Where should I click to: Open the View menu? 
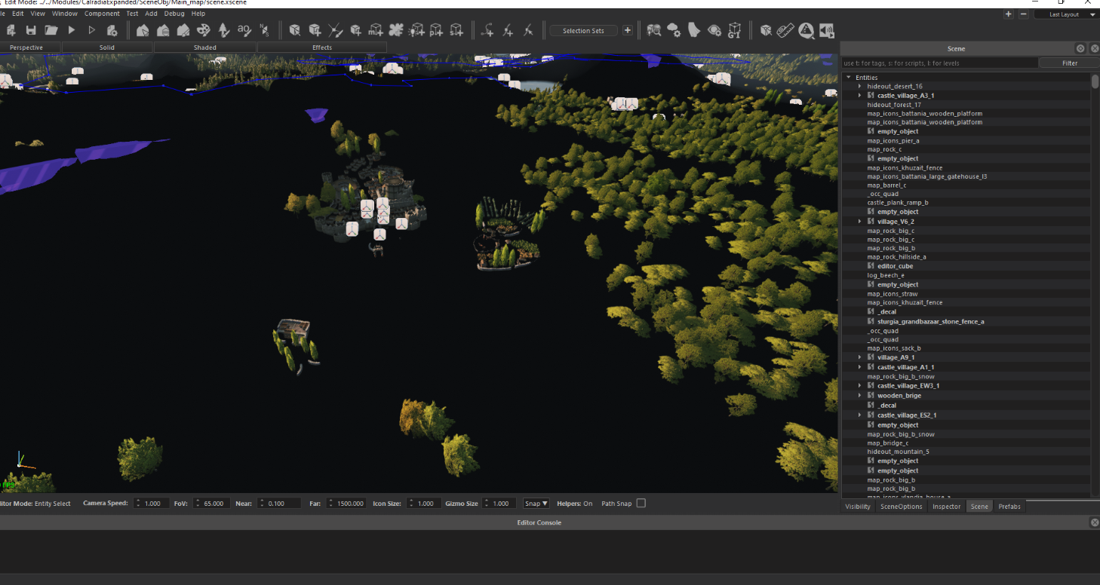coord(38,14)
